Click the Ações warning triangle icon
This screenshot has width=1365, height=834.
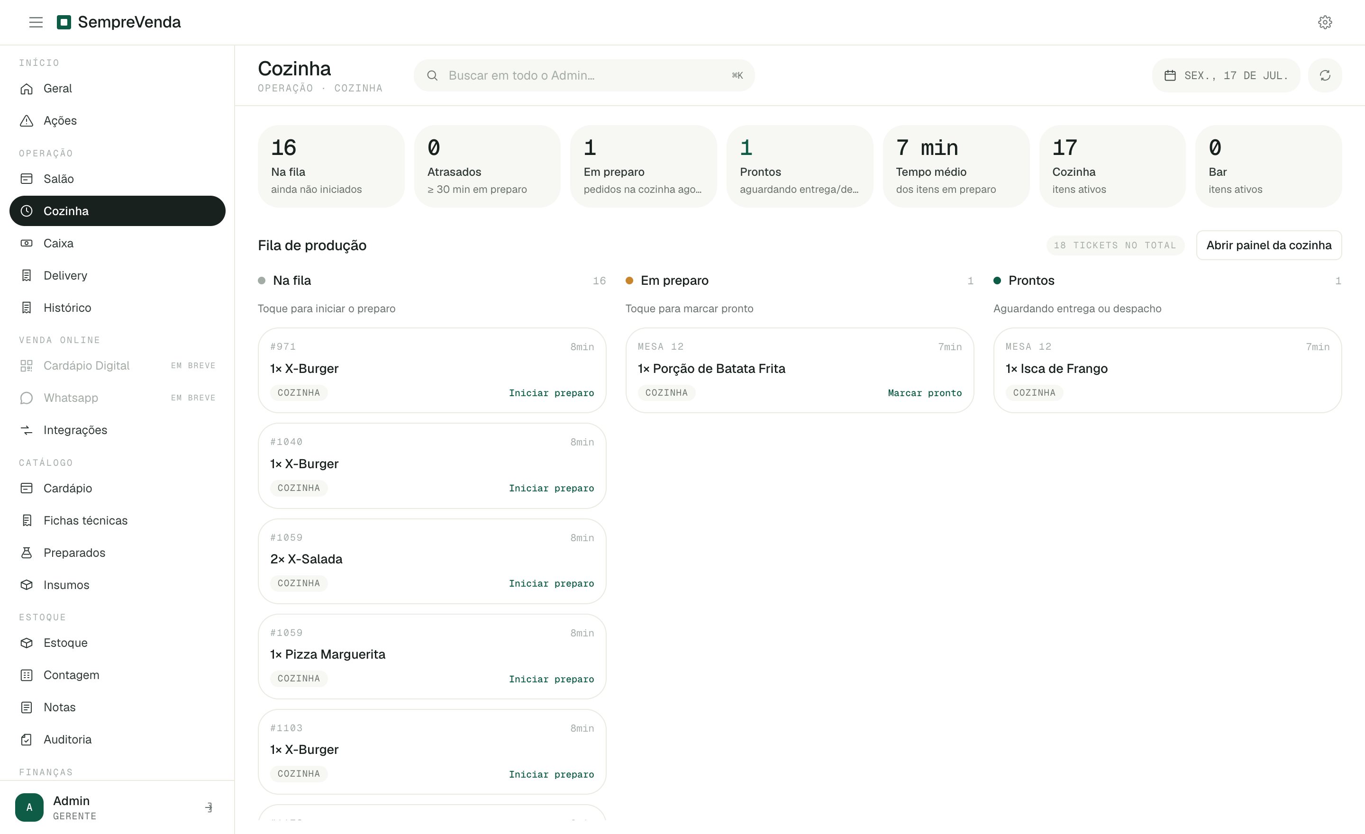[27, 121]
